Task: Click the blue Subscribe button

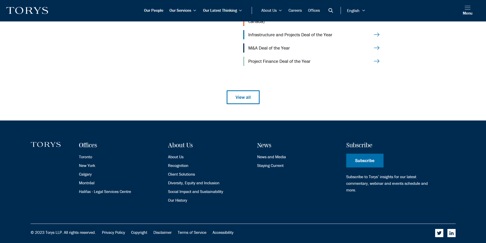Action: [x=365, y=161]
